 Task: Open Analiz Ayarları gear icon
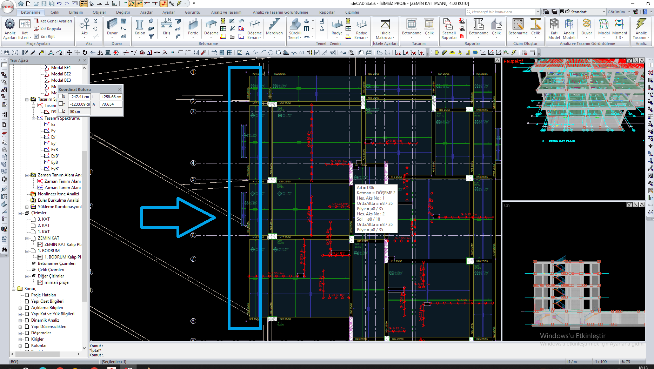coord(10,29)
